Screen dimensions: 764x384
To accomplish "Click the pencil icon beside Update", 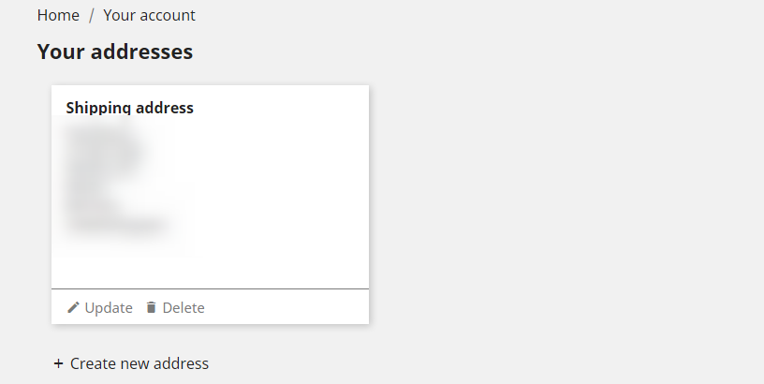I will pos(73,307).
